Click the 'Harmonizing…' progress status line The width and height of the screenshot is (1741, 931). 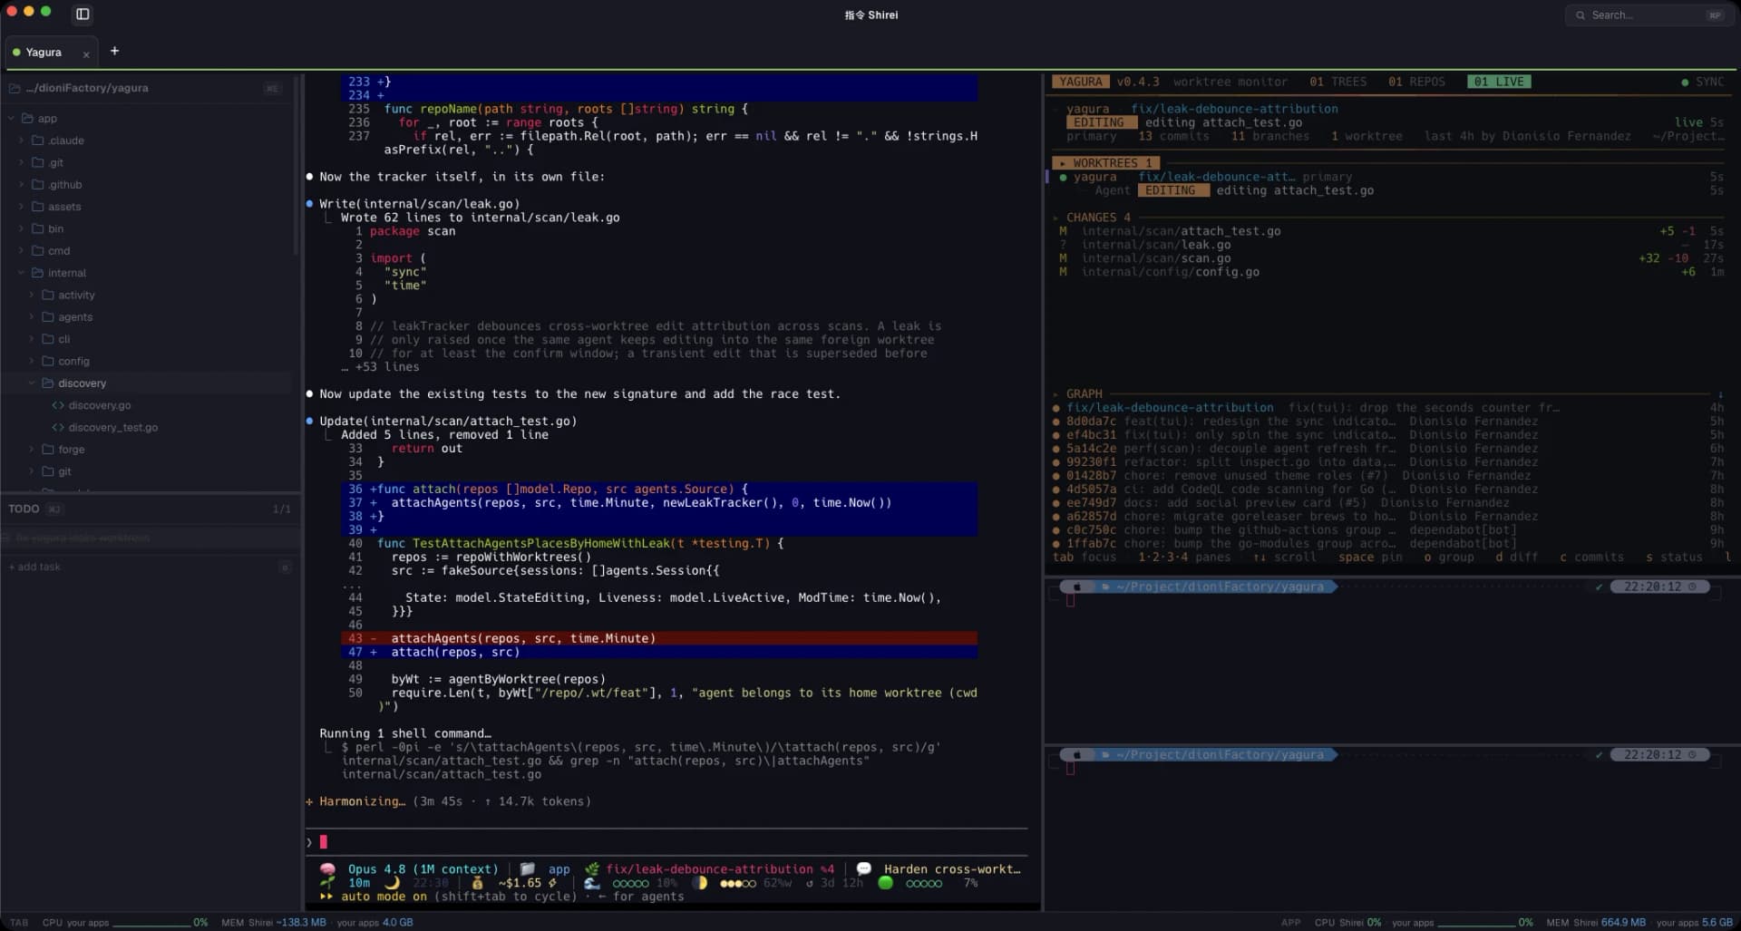pyautogui.click(x=449, y=801)
